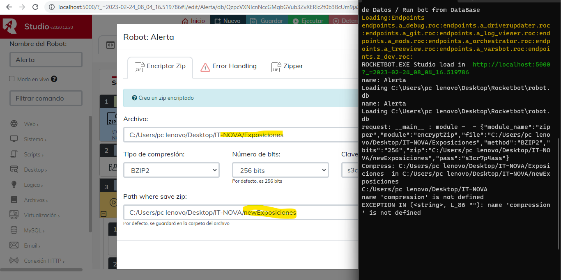Screen dimensions: 561x280
Task: Click the Web globe icon in sidebar
Action: coord(14,124)
